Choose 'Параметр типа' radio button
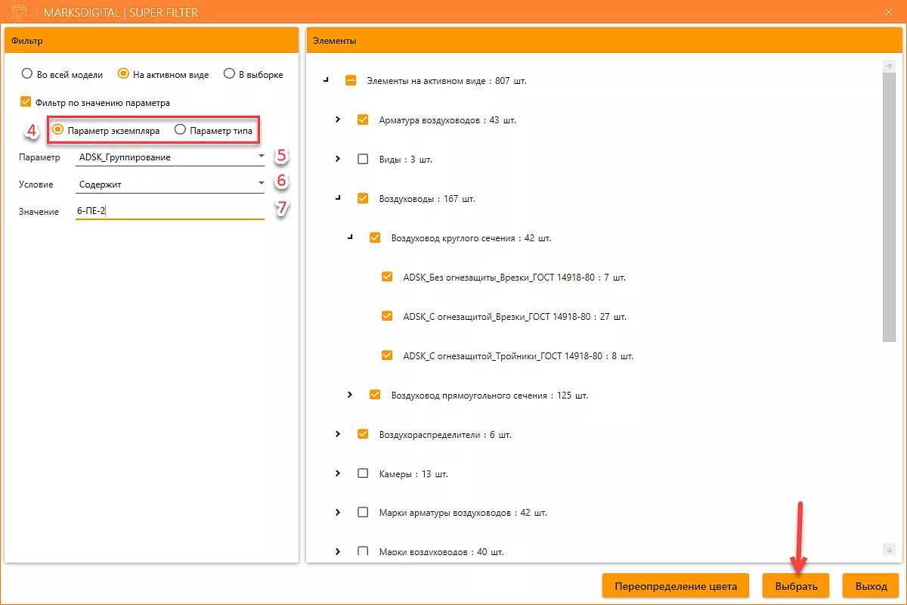The image size is (907, 605). 180,130
